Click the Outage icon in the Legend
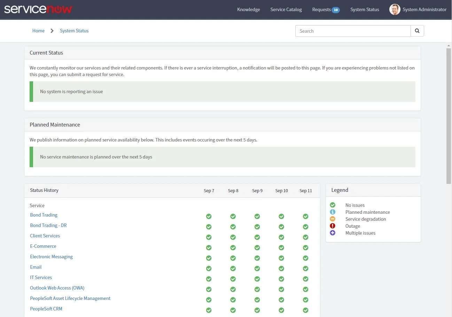 coord(333,226)
